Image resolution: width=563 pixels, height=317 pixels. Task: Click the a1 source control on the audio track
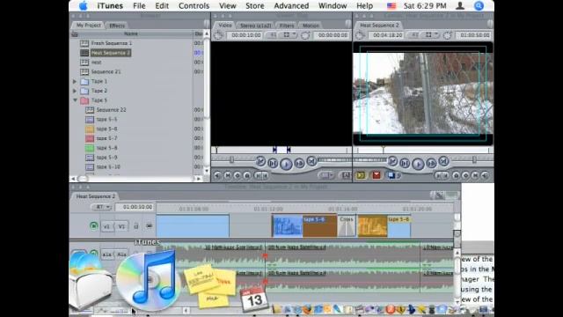click(107, 254)
